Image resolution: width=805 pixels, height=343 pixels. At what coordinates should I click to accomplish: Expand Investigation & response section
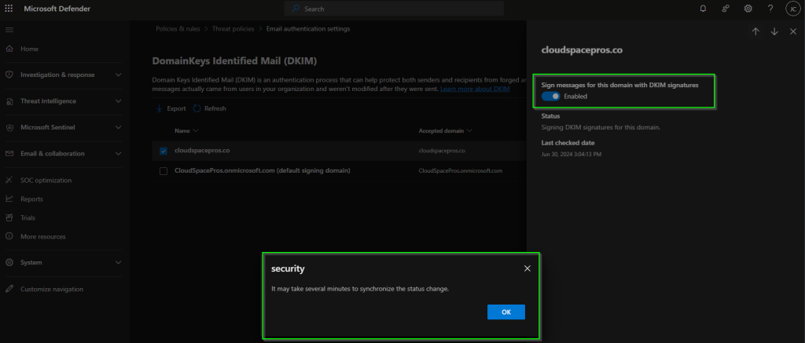coord(119,75)
